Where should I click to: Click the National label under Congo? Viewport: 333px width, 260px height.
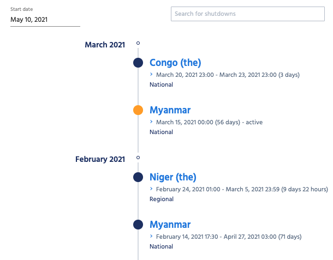[161, 84]
